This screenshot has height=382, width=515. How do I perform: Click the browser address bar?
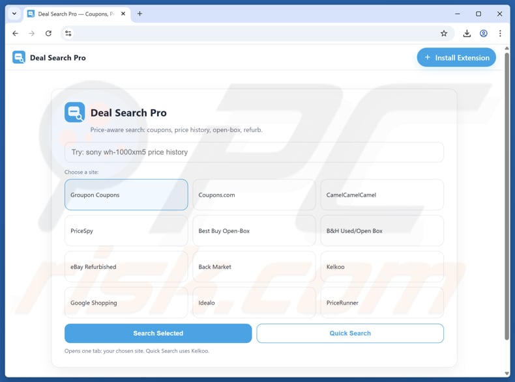(x=256, y=33)
